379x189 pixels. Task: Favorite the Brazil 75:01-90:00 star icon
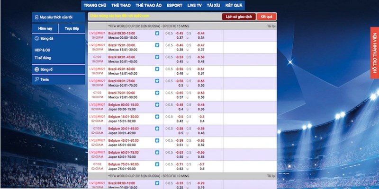(157, 93)
